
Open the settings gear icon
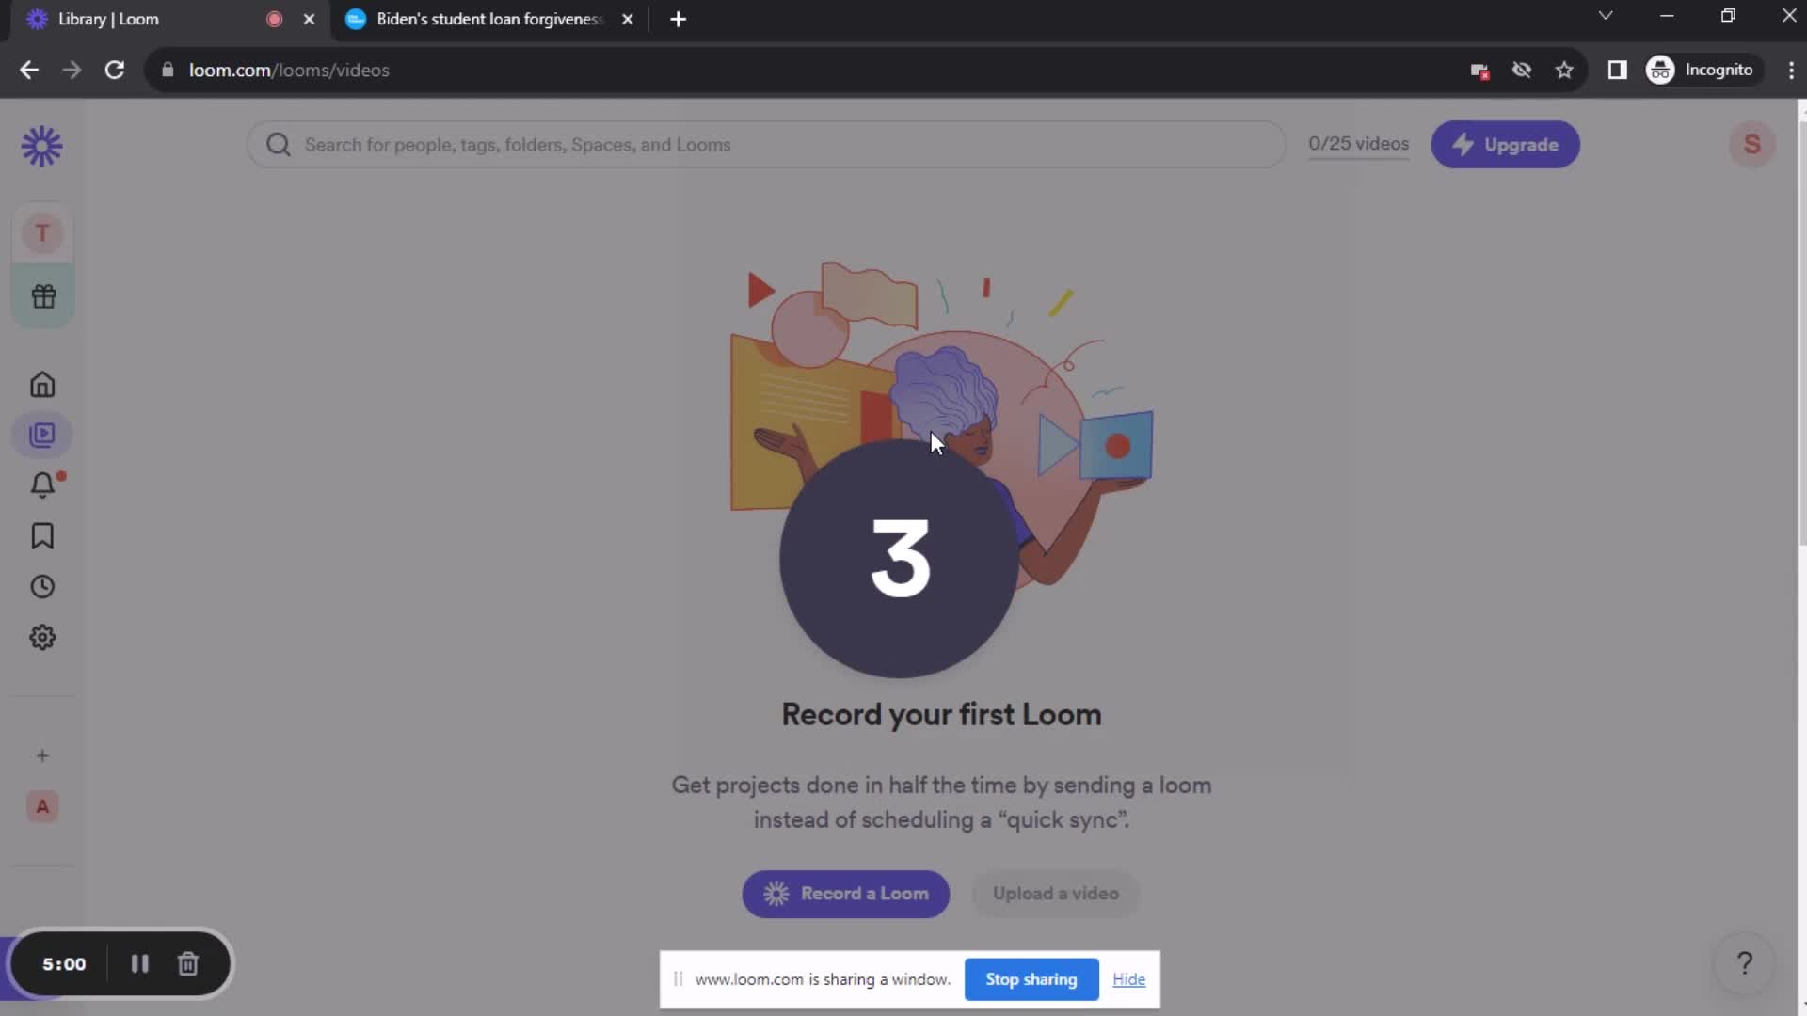(42, 636)
